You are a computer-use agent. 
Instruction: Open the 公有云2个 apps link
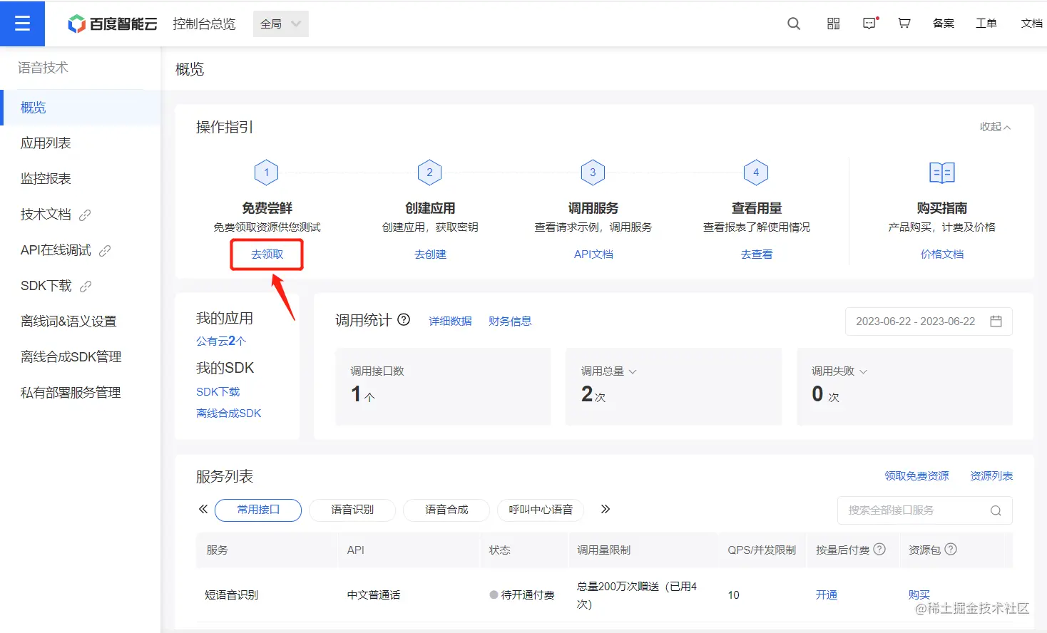tap(221, 341)
